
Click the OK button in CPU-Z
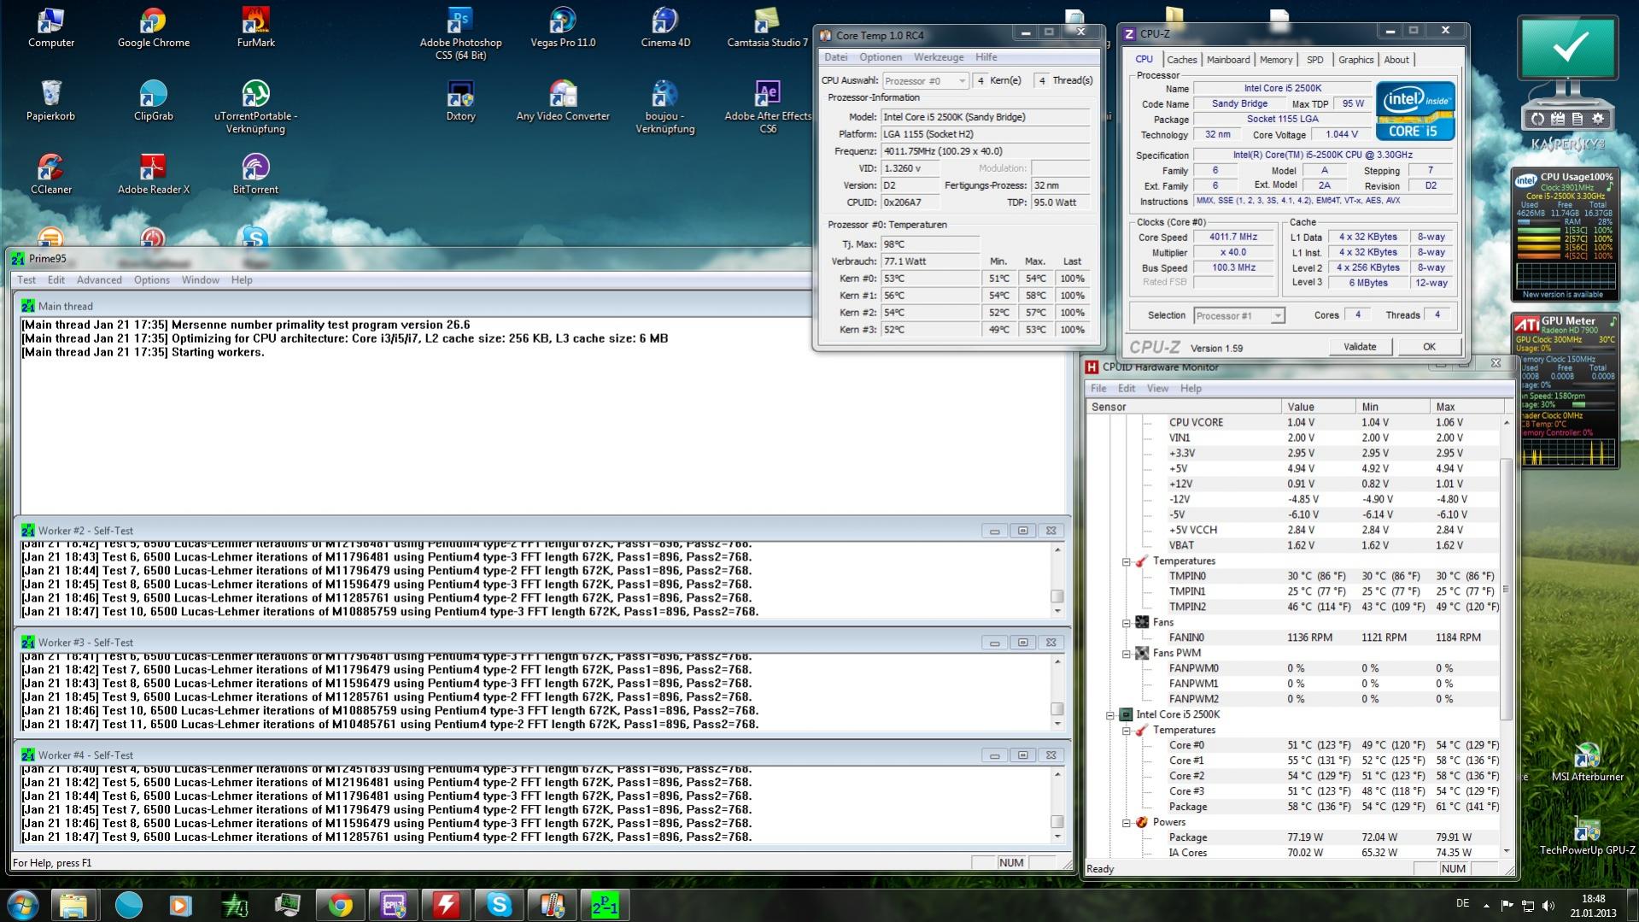point(1429,346)
